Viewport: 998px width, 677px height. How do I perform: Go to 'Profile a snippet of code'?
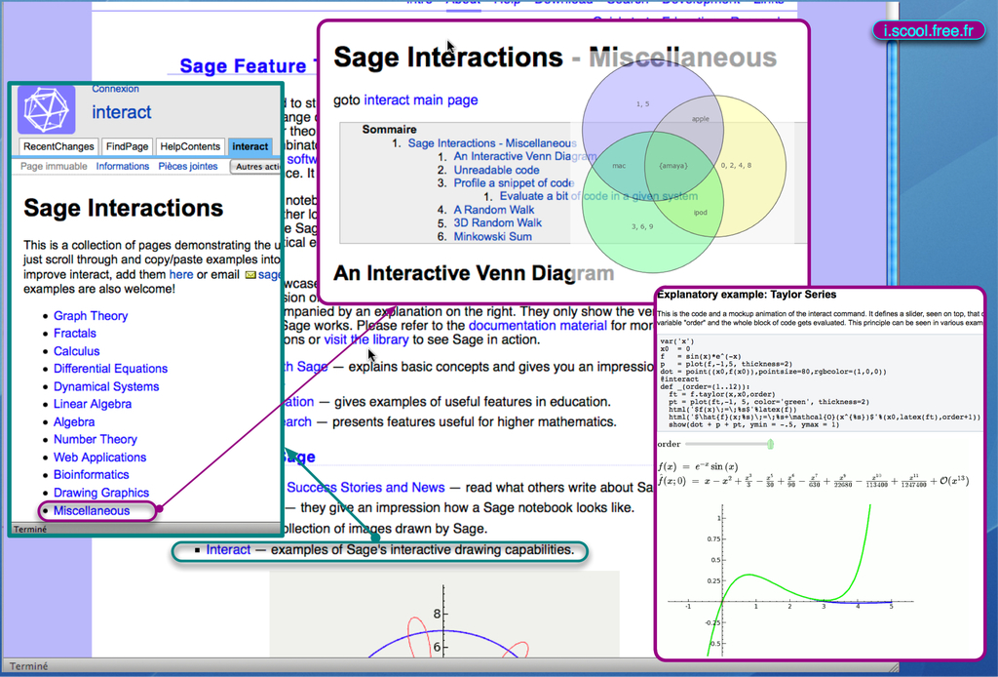pyautogui.click(x=514, y=183)
